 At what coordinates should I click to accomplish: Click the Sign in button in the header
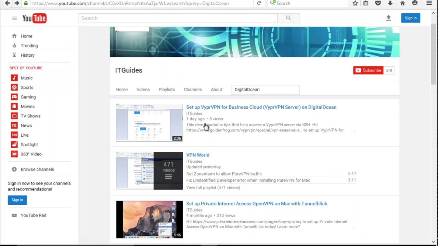[x=411, y=18]
